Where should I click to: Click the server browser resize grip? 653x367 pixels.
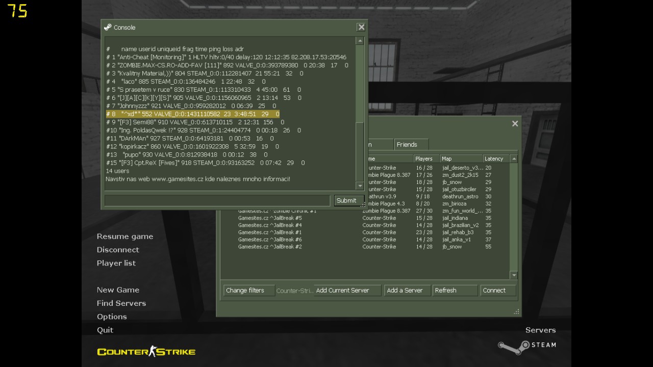516,311
